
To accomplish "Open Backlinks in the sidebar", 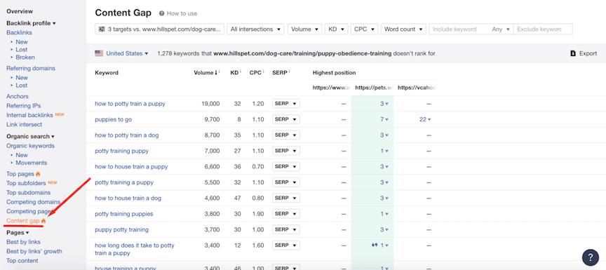I will (20, 32).
